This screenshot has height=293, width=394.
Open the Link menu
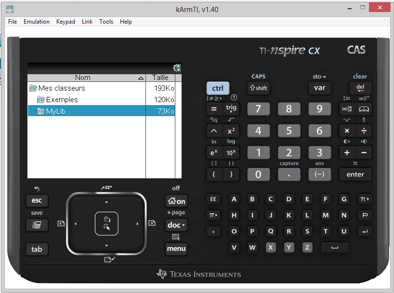click(x=87, y=22)
